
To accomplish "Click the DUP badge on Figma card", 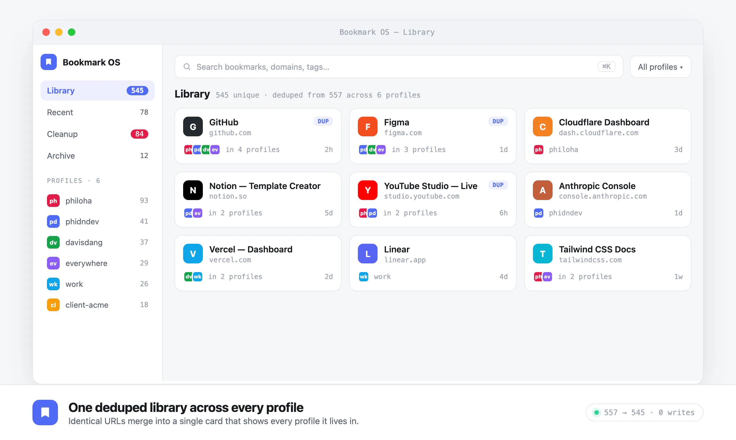I will click(498, 121).
